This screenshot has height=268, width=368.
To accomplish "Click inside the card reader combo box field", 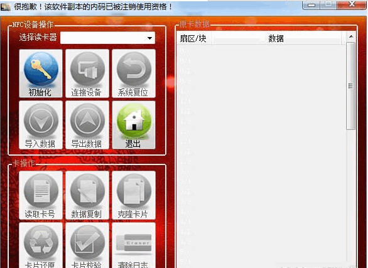I will pyautogui.click(x=107, y=38).
